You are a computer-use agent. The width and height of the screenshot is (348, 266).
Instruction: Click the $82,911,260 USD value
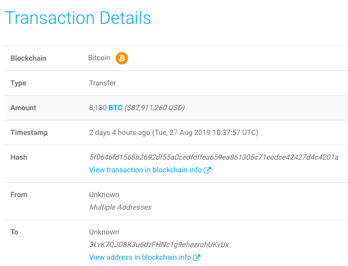point(155,108)
